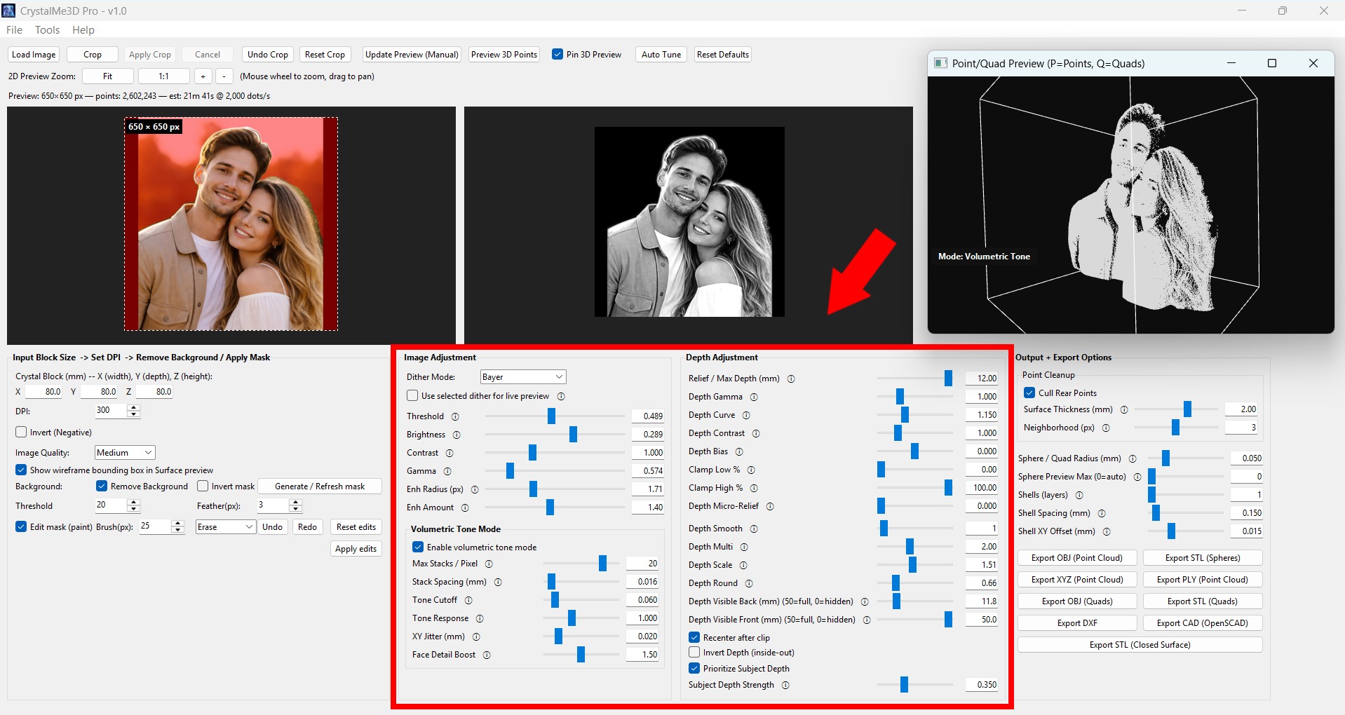Disable Pin 3D Preview checkbox

point(557,55)
